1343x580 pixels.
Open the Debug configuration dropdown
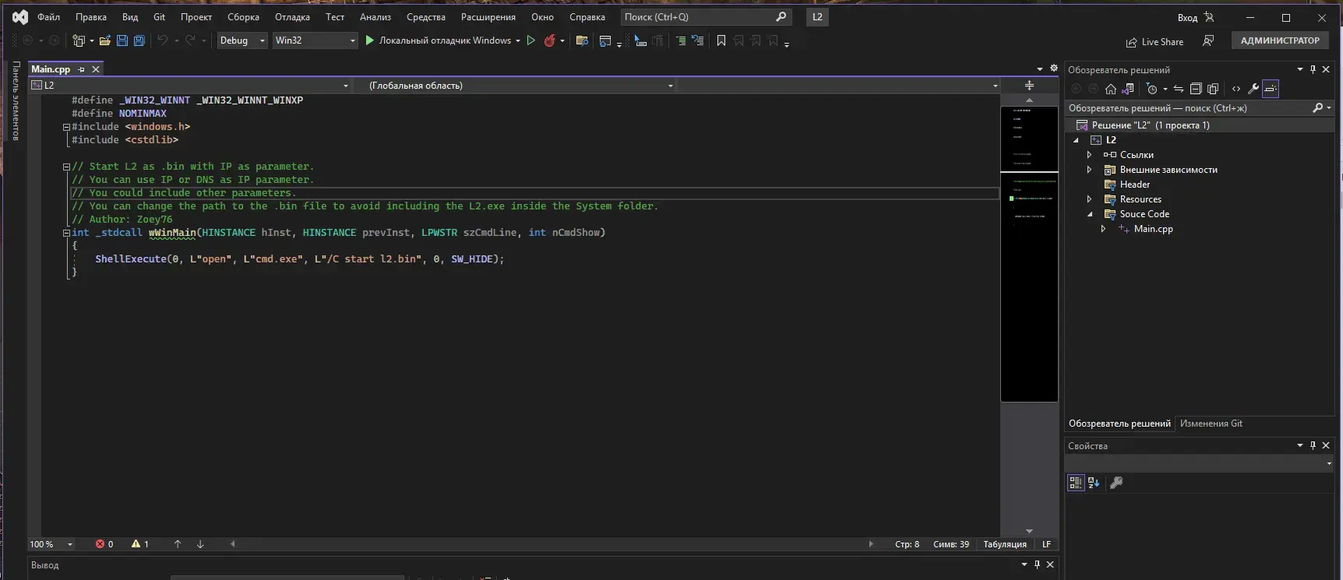[x=242, y=40]
